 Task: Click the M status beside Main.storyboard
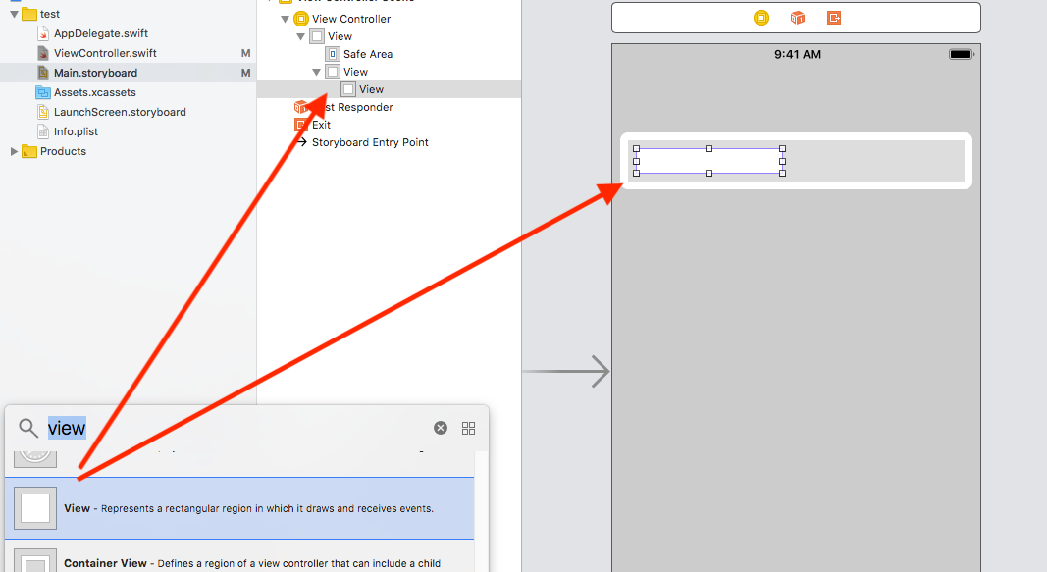tap(245, 73)
